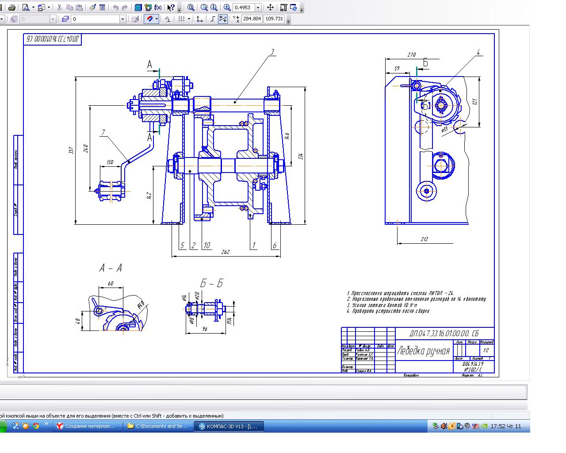Image resolution: width=566 pixels, height=453 pixels.
Task: Toggle orthogonal drawing mode
Action: click(x=213, y=19)
